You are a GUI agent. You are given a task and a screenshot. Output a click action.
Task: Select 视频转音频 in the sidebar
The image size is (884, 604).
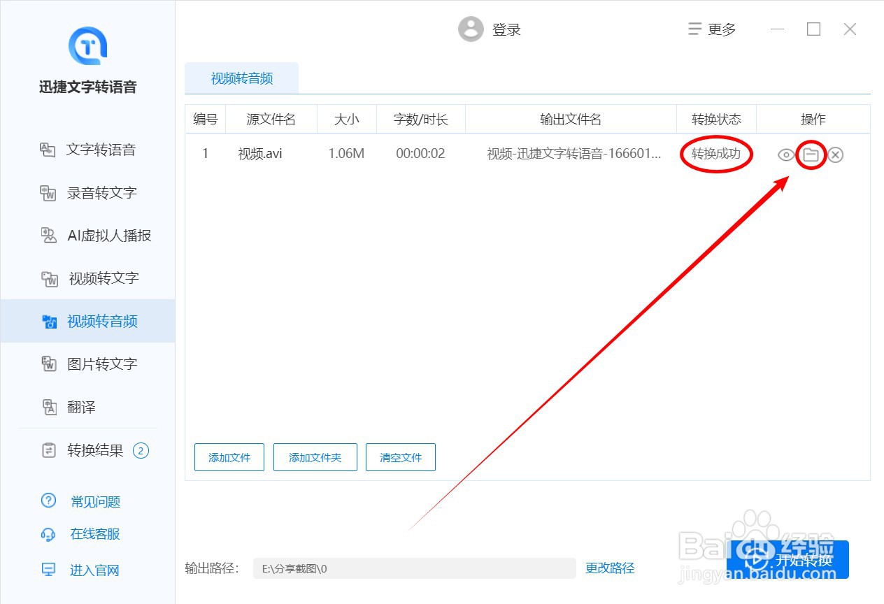[x=87, y=321]
